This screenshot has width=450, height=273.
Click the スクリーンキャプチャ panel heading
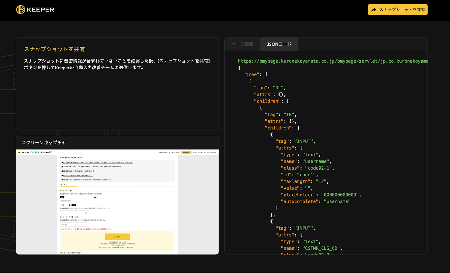coord(44,143)
